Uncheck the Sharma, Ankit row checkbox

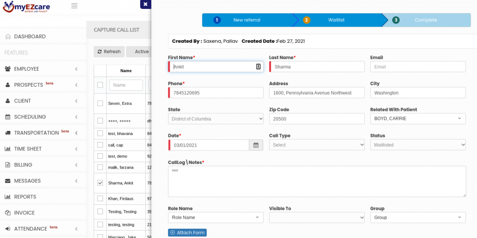100,183
